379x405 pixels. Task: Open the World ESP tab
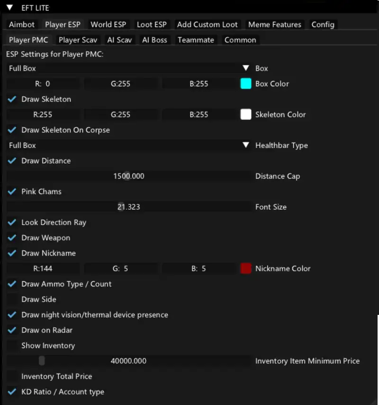[108, 25]
